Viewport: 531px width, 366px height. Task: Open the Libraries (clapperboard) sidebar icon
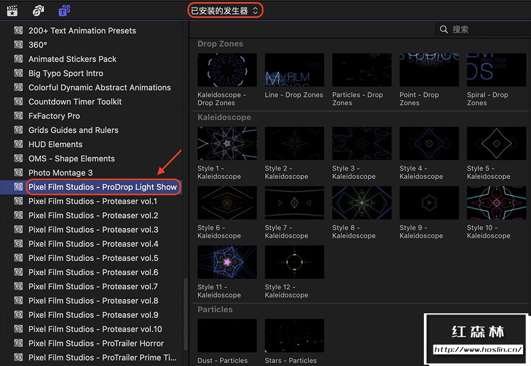click(x=12, y=11)
